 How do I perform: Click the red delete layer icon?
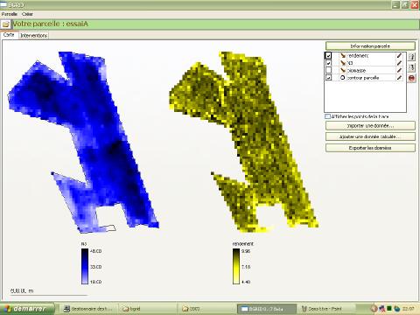click(x=411, y=78)
